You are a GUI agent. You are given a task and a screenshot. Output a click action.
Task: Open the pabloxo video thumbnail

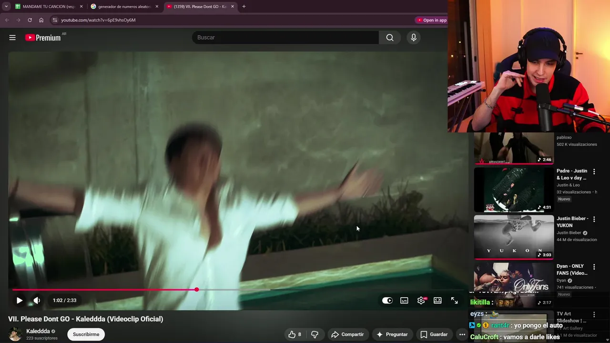click(x=514, y=148)
